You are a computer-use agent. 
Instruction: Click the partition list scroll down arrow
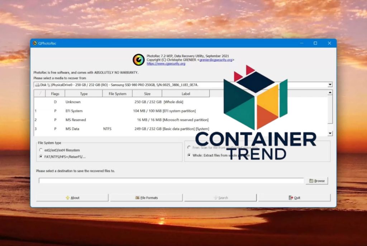330,133
